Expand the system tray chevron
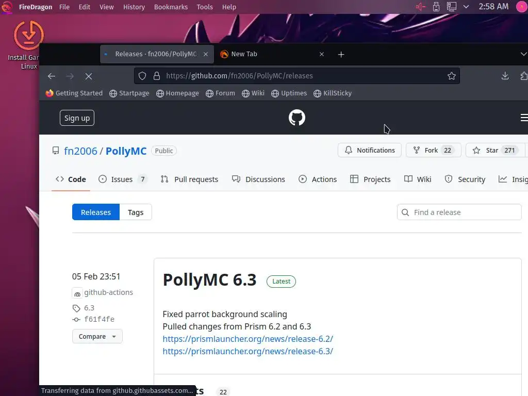This screenshot has width=528, height=396. (x=466, y=7)
